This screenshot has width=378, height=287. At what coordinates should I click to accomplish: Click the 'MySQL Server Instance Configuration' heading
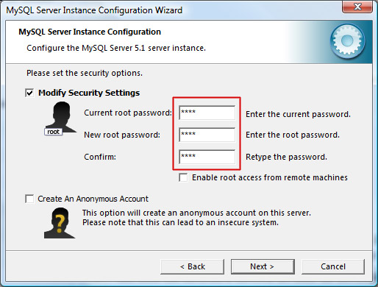coord(90,32)
